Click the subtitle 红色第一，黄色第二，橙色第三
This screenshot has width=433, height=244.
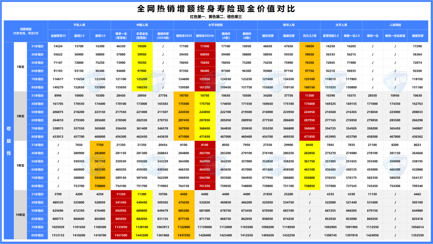[216, 17]
